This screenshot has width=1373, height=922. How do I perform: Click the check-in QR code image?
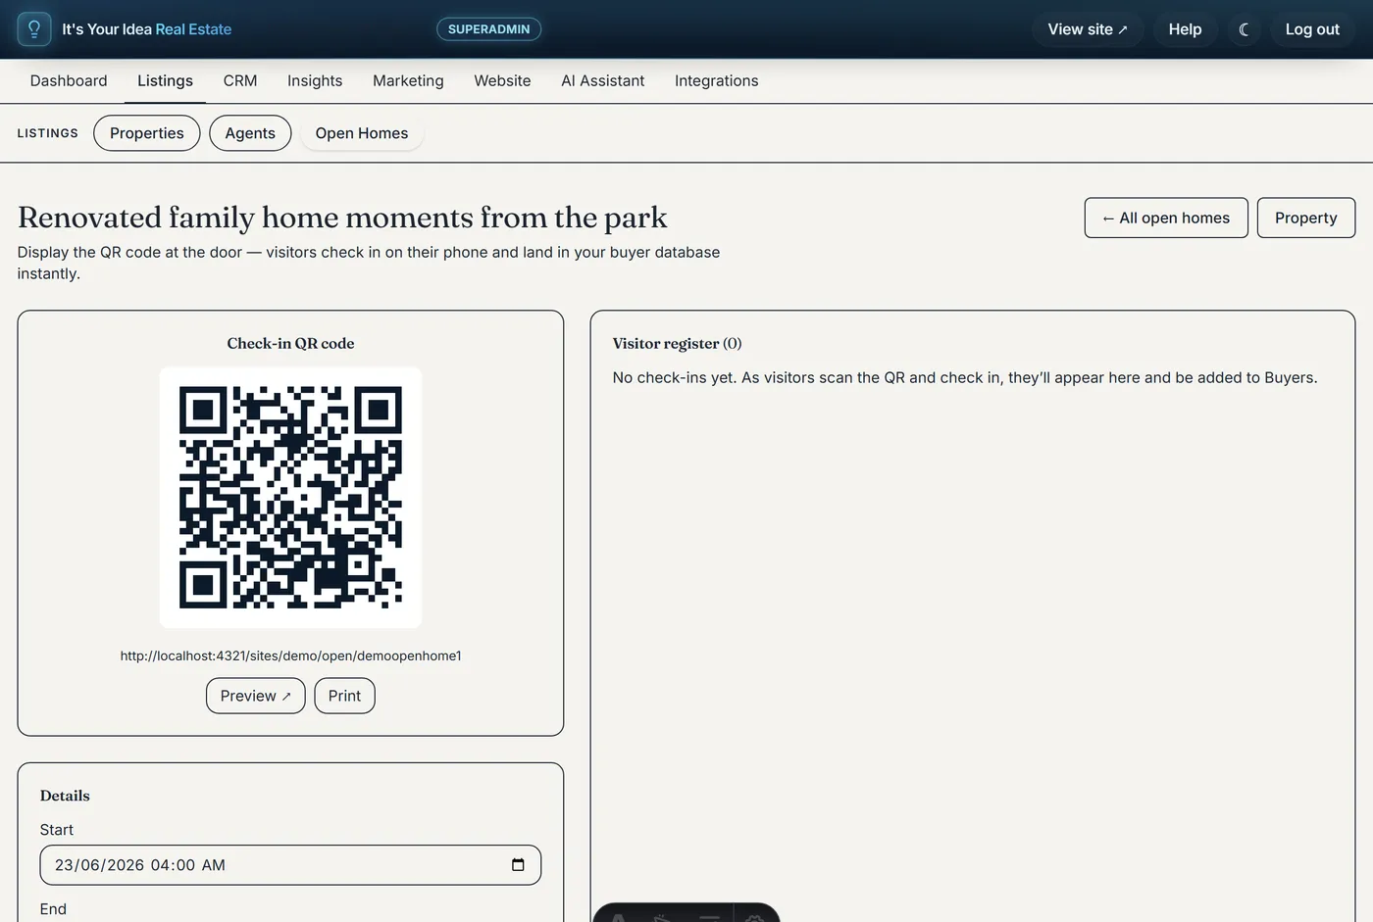tap(290, 498)
